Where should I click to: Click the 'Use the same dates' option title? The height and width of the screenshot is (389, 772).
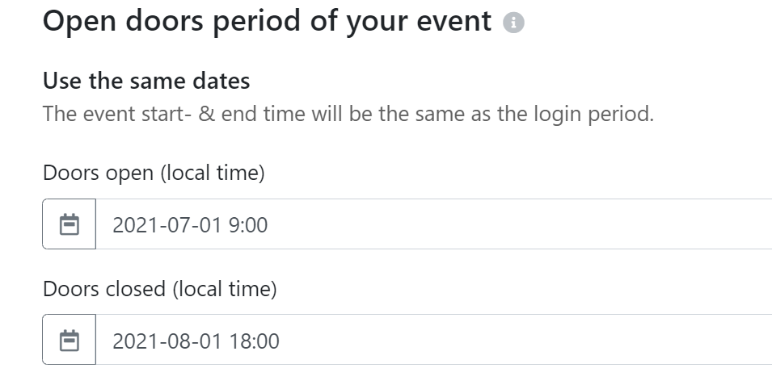coord(146,81)
